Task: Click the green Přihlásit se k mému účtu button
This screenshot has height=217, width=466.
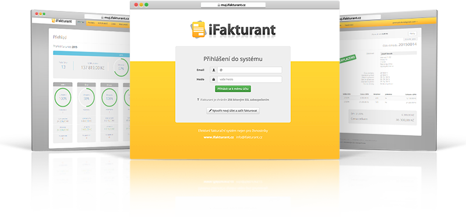Action: click(233, 89)
